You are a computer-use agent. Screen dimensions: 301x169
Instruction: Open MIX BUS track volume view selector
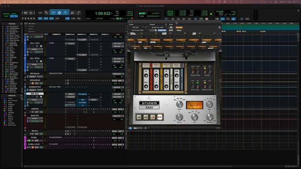tap(34, 100)
